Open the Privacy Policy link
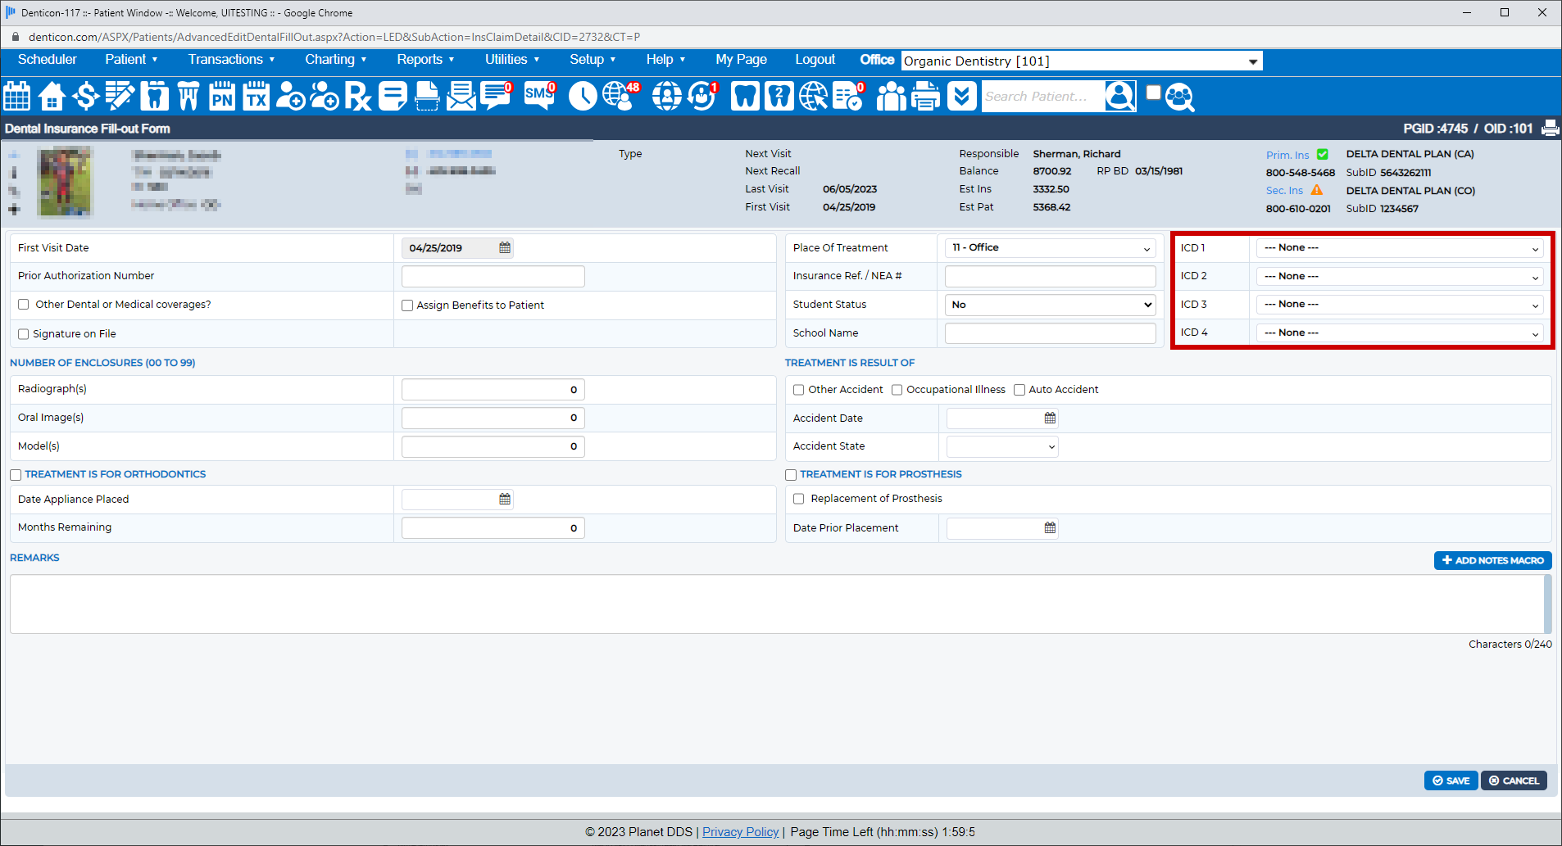Image resolution: width=1562 pixels, height=846 pixels. coord(740,831)
